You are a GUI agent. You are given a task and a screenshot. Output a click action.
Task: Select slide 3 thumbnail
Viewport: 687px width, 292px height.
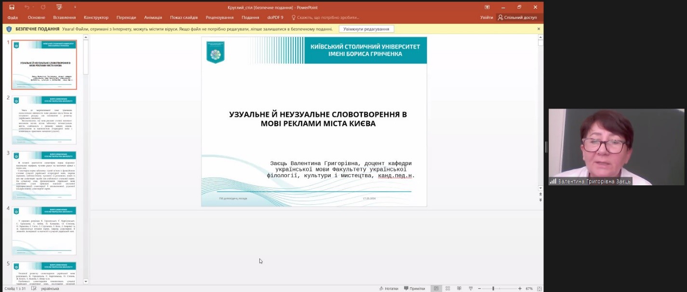[44, 175]
